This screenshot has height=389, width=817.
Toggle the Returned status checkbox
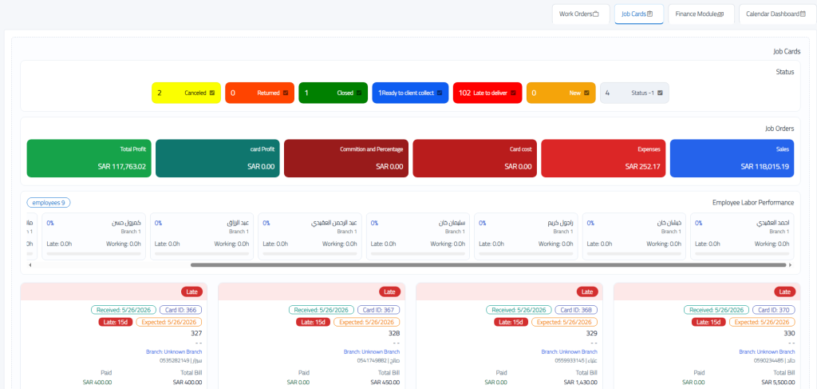click(x=286, y=93)
